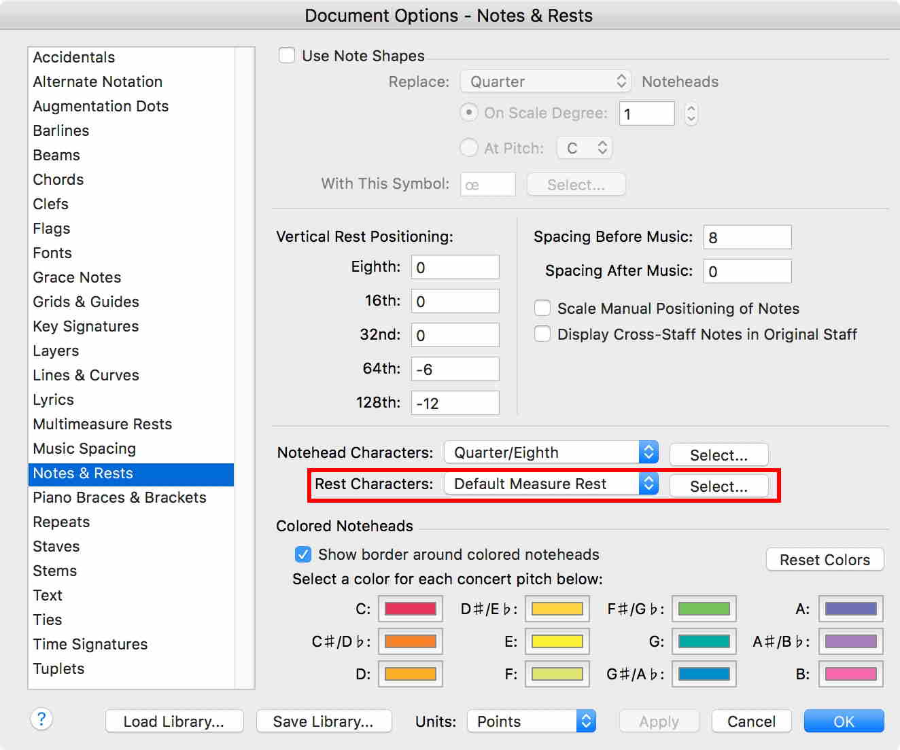Screen dimensions: 900x750
Task: Select Augmentation Dots category
Action: click(131, 106)
